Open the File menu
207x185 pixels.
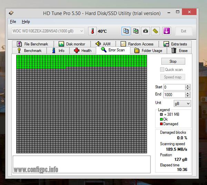click(13, 21)
